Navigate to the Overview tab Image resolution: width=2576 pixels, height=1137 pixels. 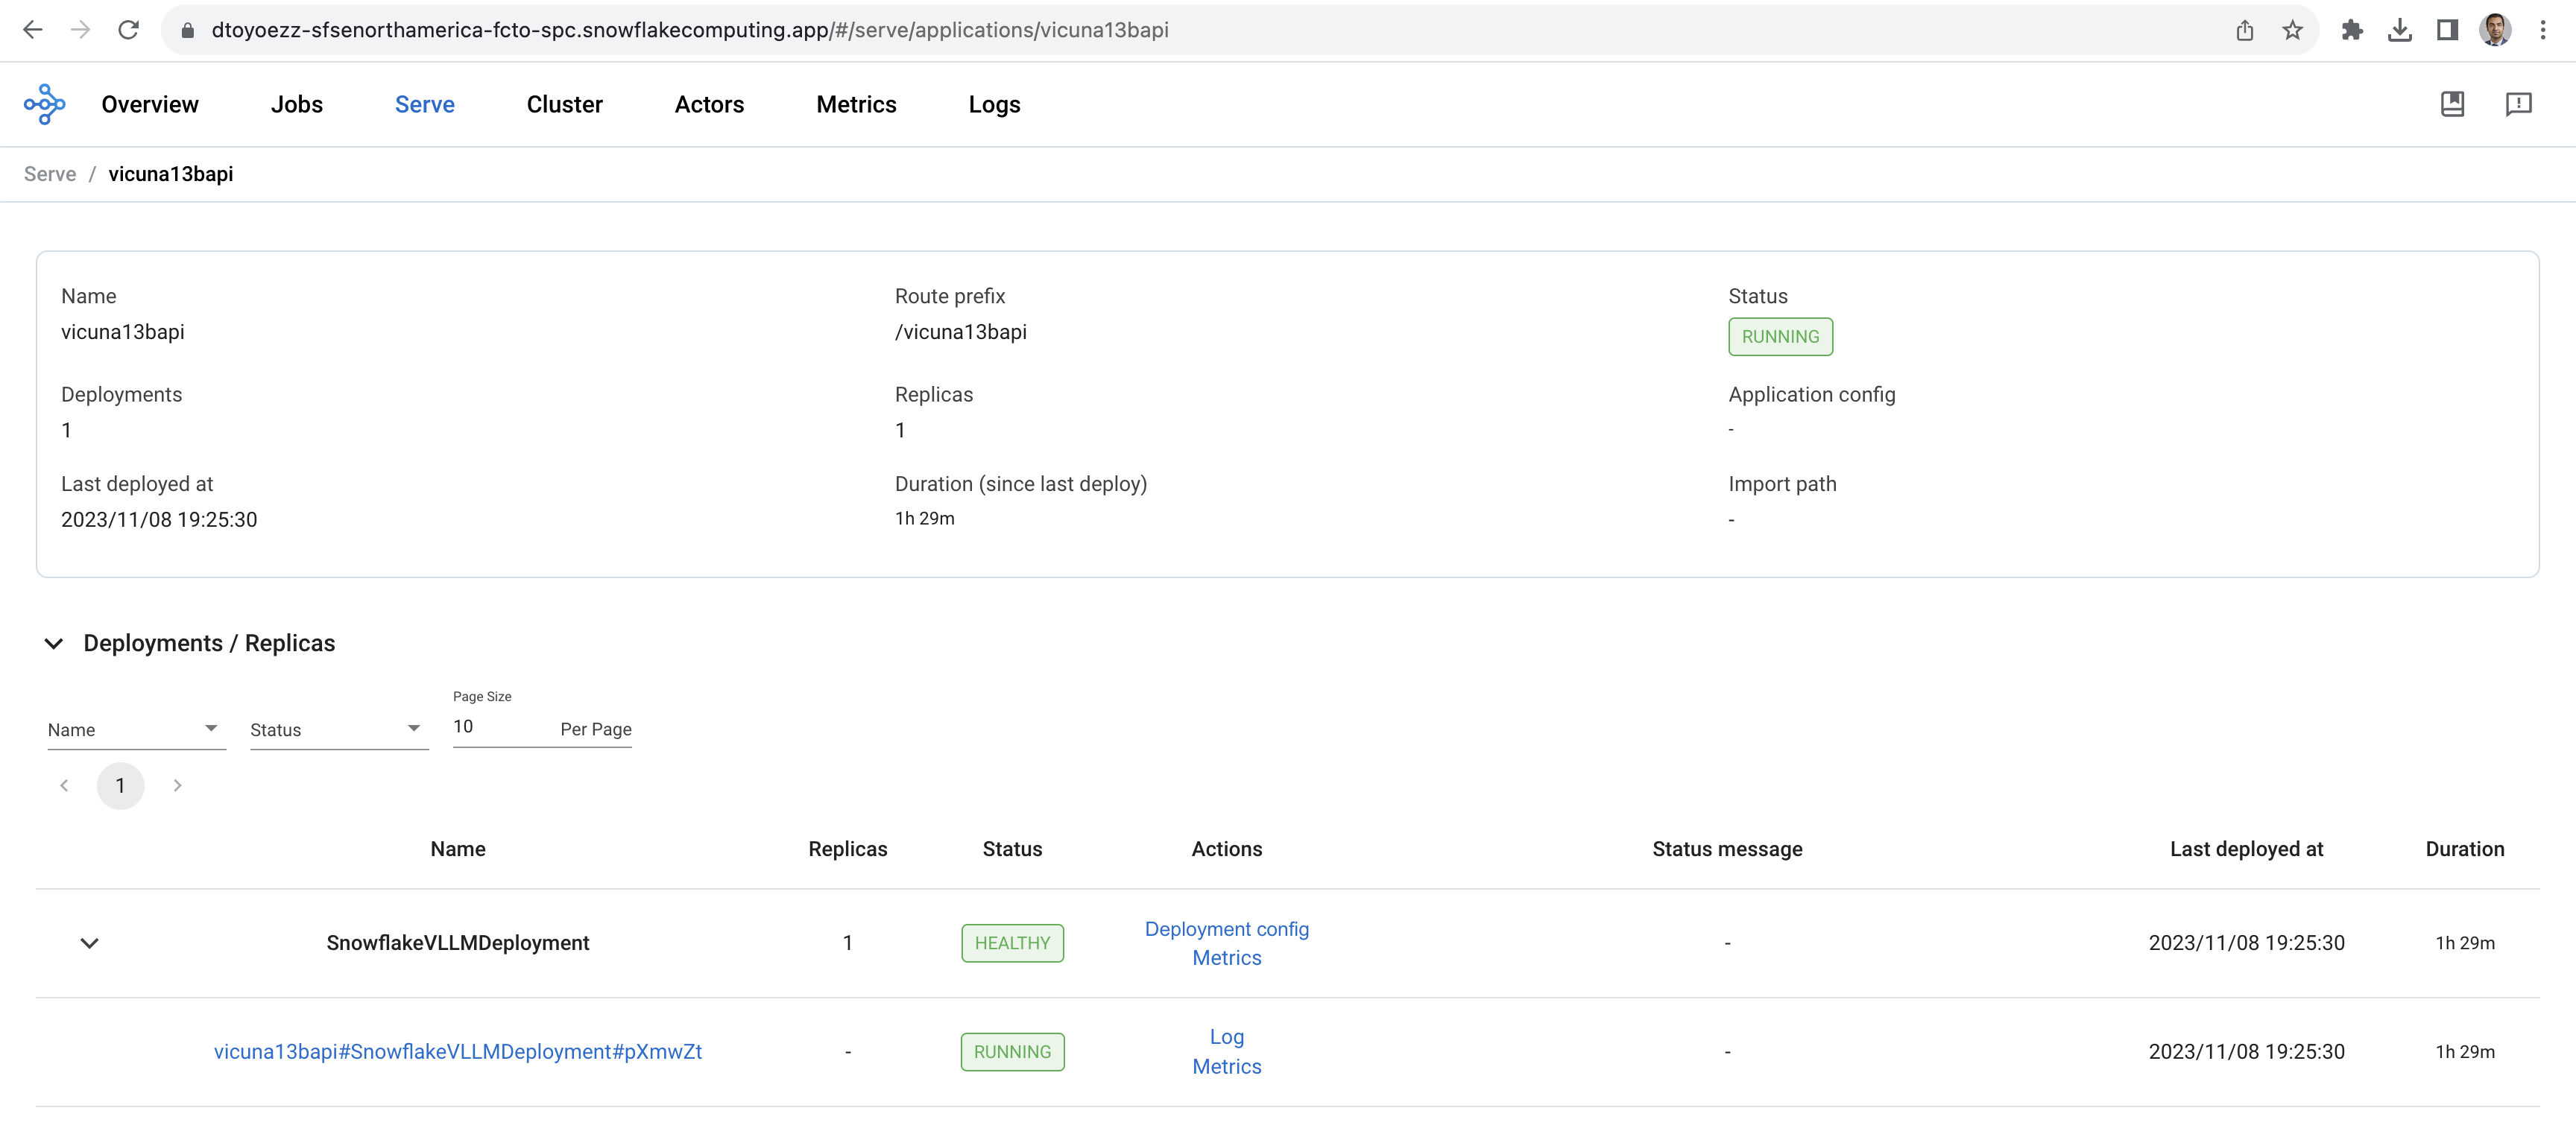click(x=150, y=104)
